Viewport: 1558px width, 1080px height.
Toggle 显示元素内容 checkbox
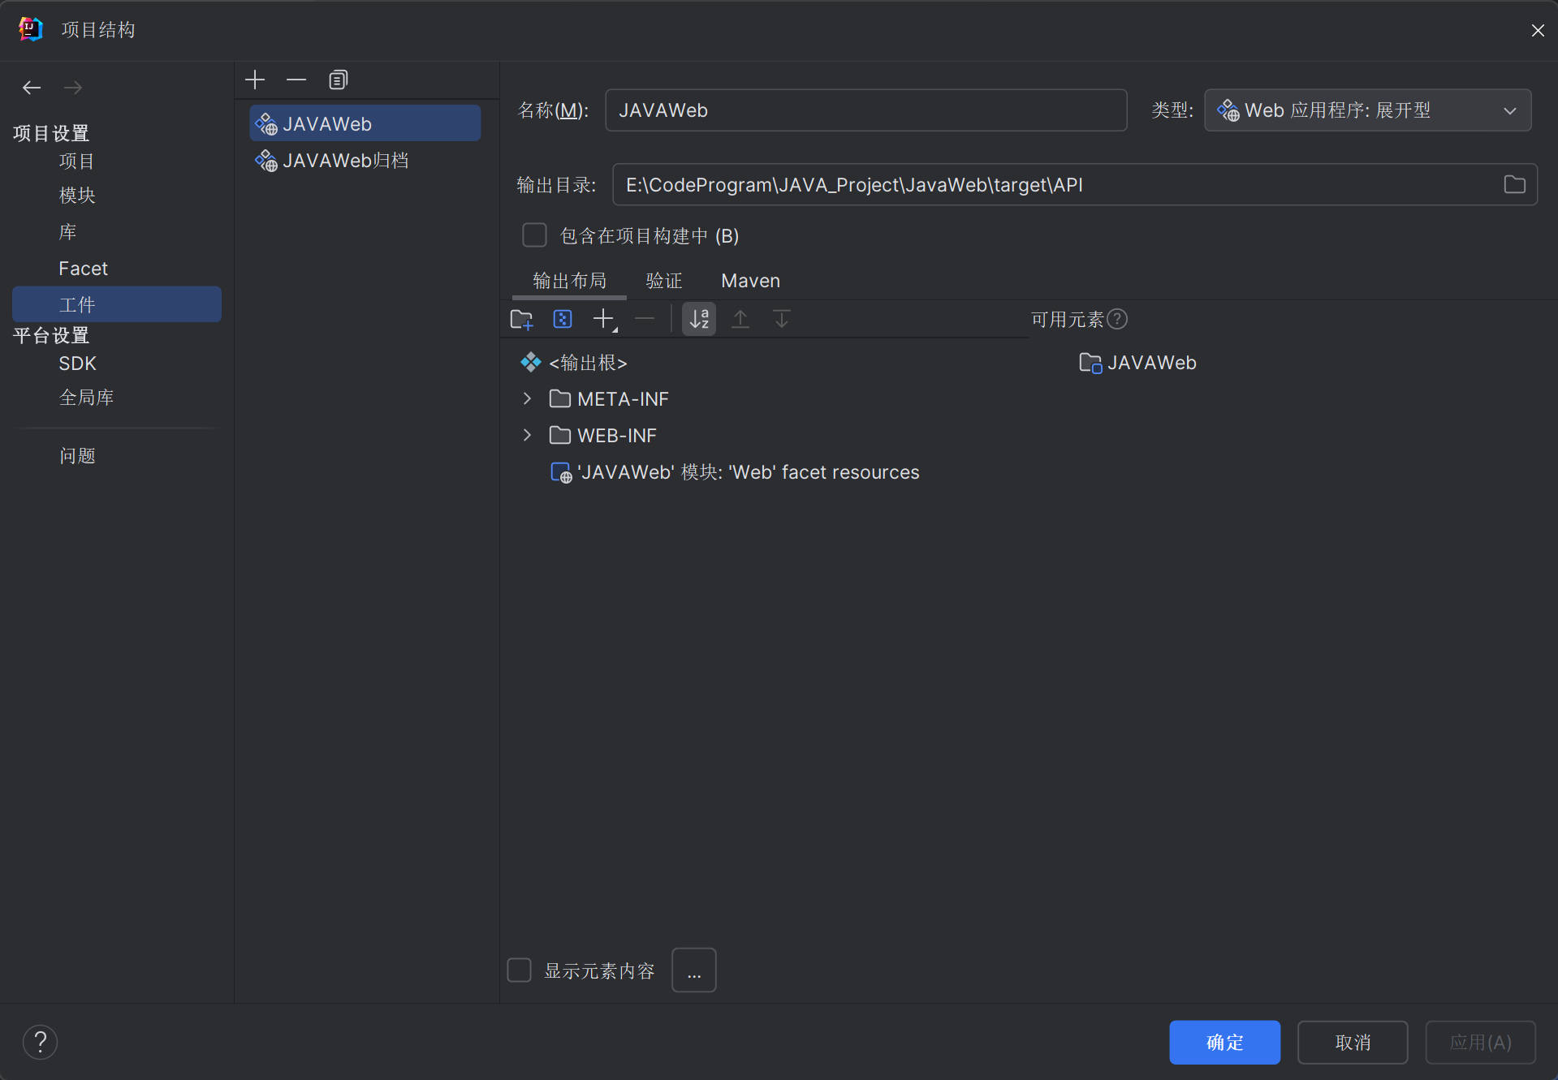[x=519, y=970]
